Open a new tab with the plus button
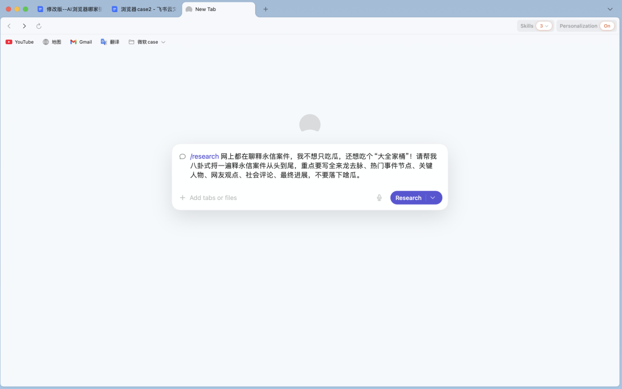Viewport: 622px width, 389px height. click(265, 9)
